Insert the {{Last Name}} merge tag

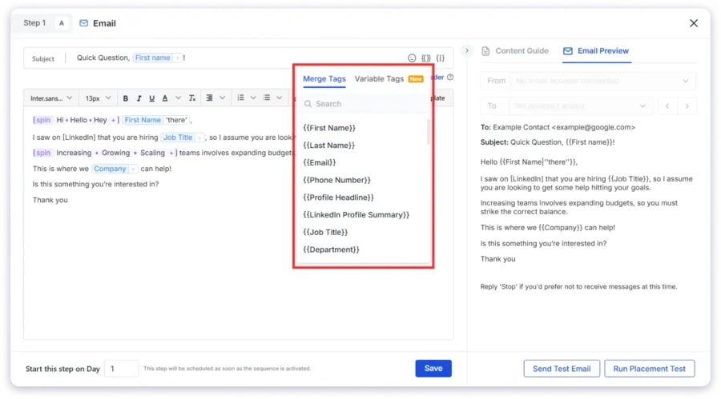328,146
